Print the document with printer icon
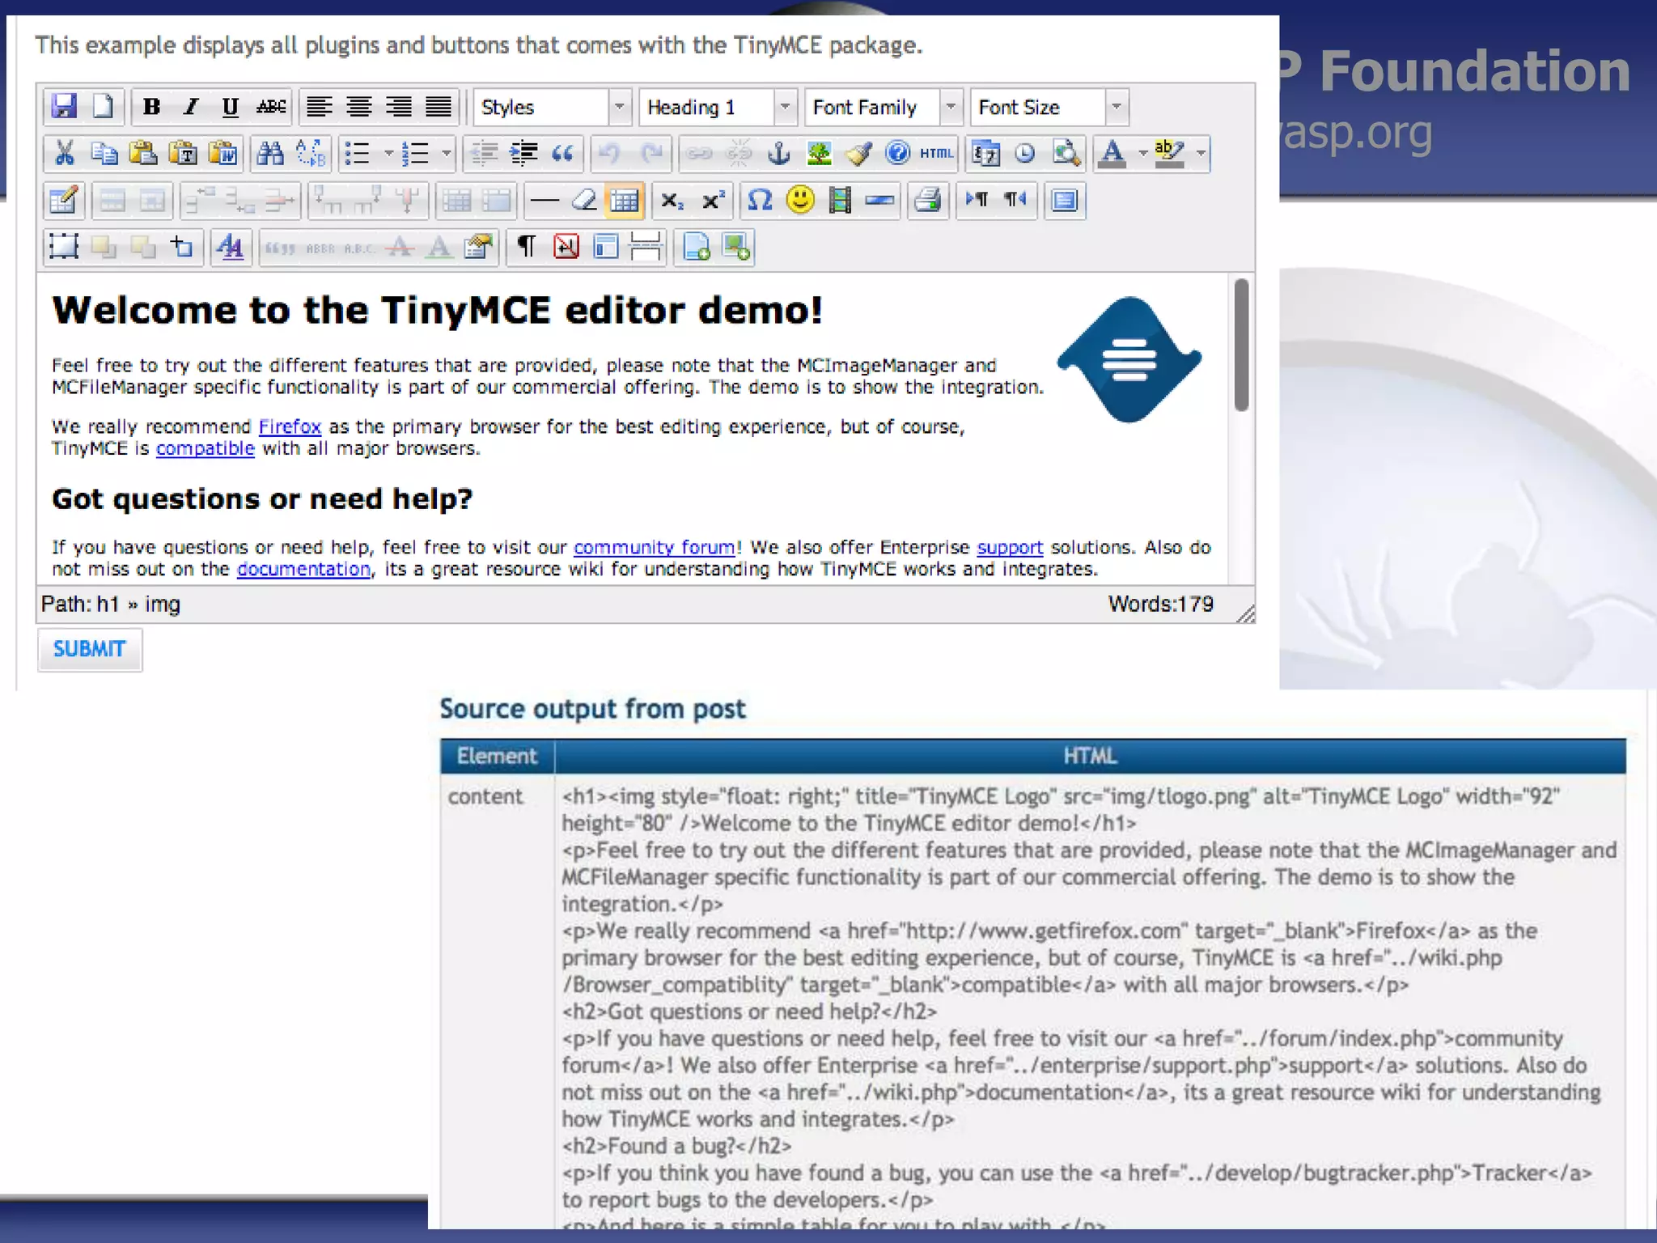 coord(927,200)
